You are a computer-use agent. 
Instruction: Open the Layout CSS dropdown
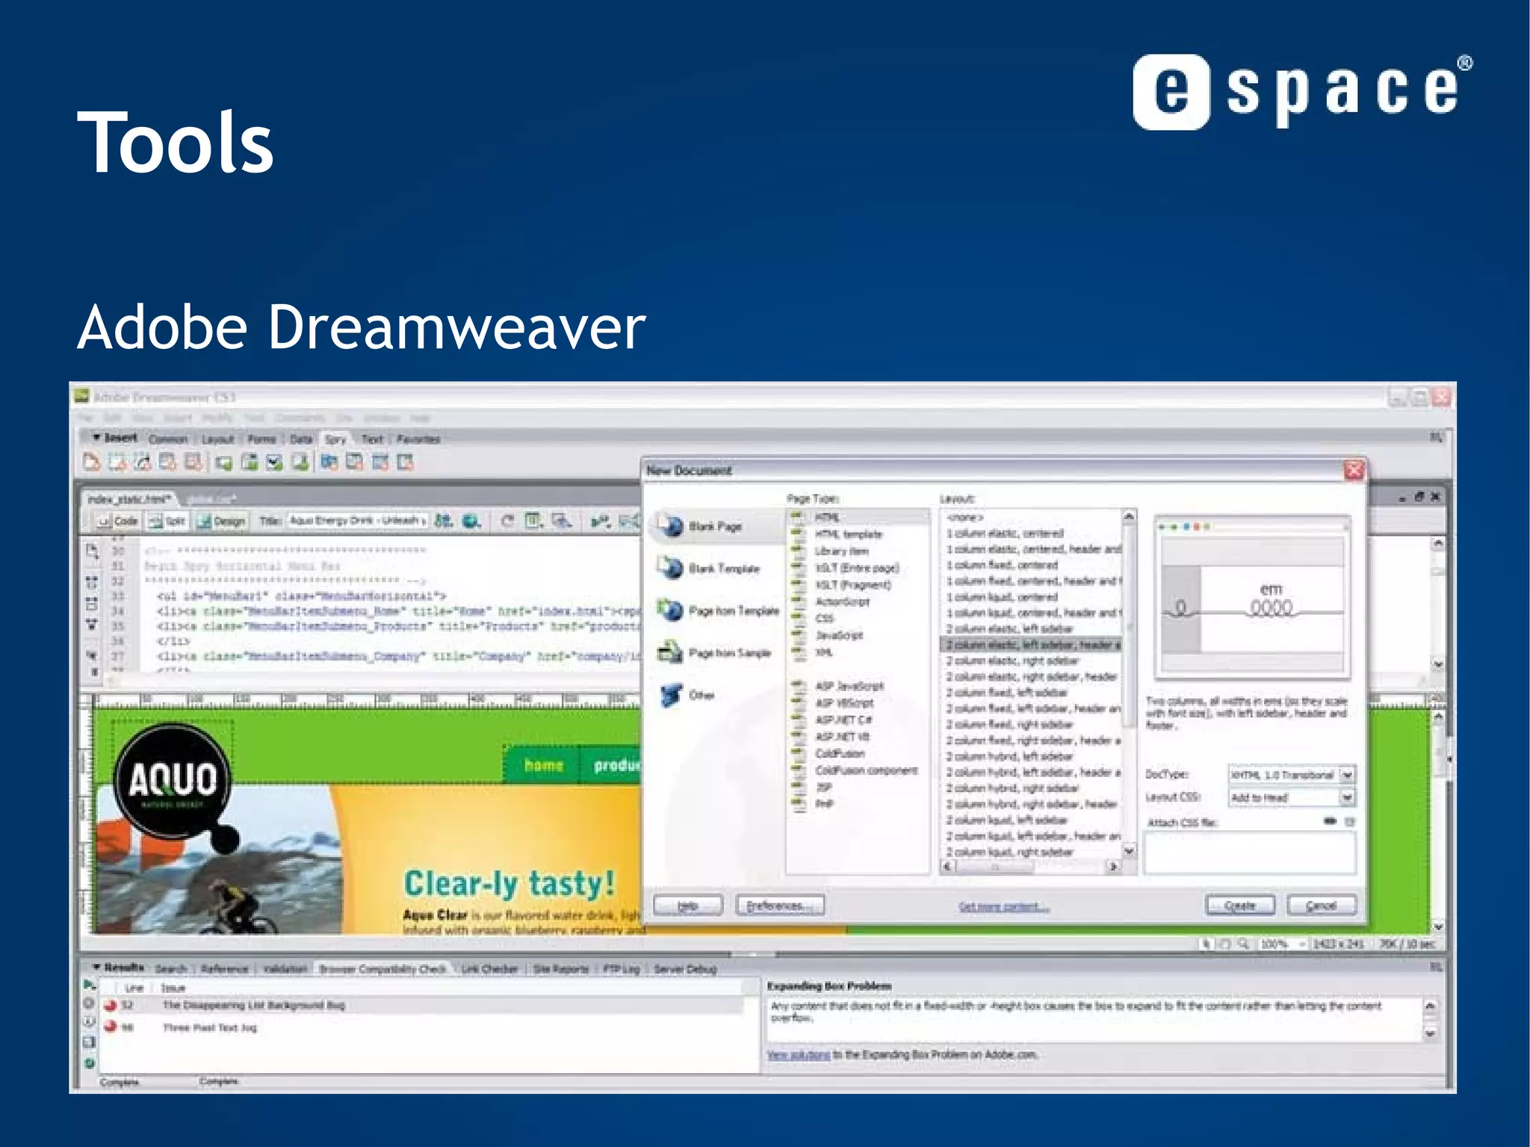[1347, 798]
